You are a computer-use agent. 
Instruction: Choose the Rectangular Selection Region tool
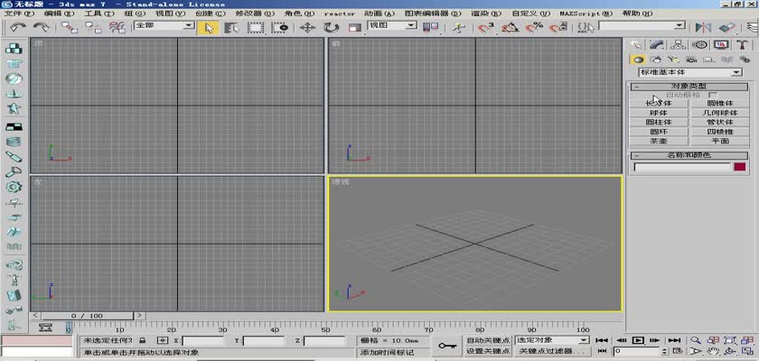pos(256,28)
